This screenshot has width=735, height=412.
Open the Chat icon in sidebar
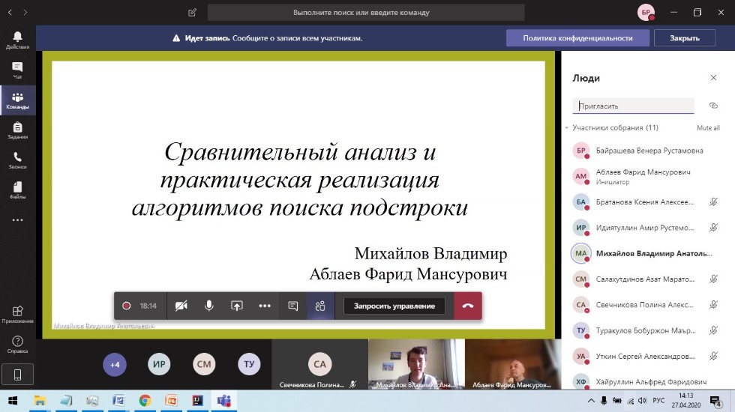pyautogui.click(x=17, y=70)
